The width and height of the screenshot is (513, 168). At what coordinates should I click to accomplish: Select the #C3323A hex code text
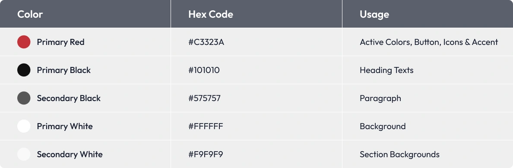(206, 42)
